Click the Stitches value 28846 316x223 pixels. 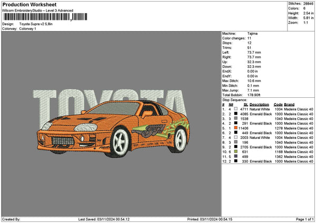tap(308, 4)
